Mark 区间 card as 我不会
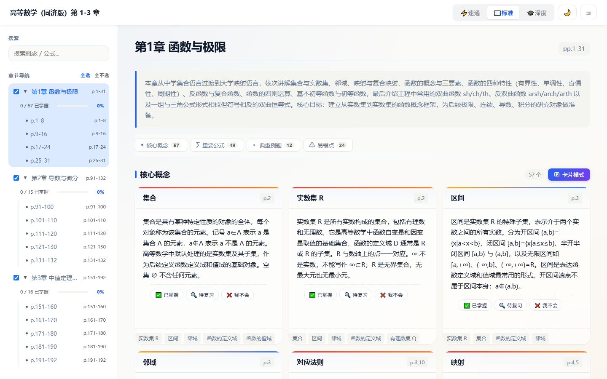The width and height of the screenshot is (607, 379). tap(546, 305)
